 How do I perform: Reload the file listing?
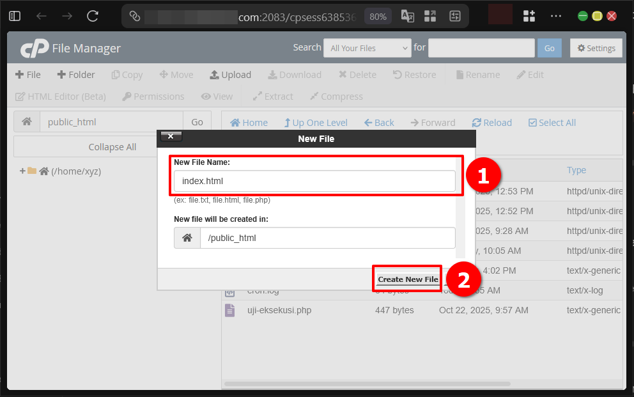[491, 122]
